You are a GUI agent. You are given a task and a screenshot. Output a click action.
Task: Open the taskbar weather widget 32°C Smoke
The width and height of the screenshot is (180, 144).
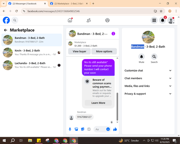click(x=129, y=140)
